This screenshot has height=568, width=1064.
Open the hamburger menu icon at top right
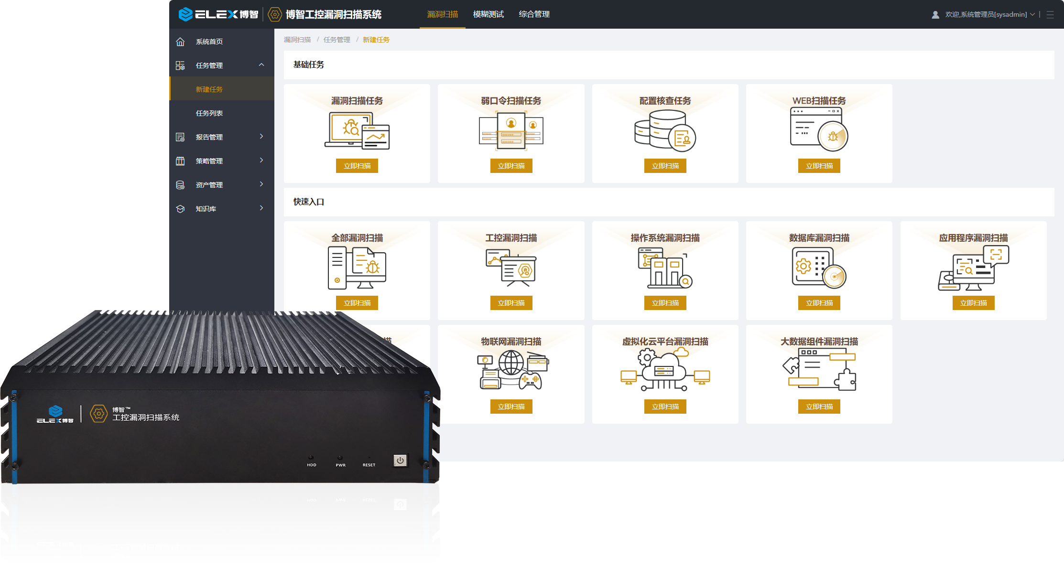click(x=1050, y=15)
